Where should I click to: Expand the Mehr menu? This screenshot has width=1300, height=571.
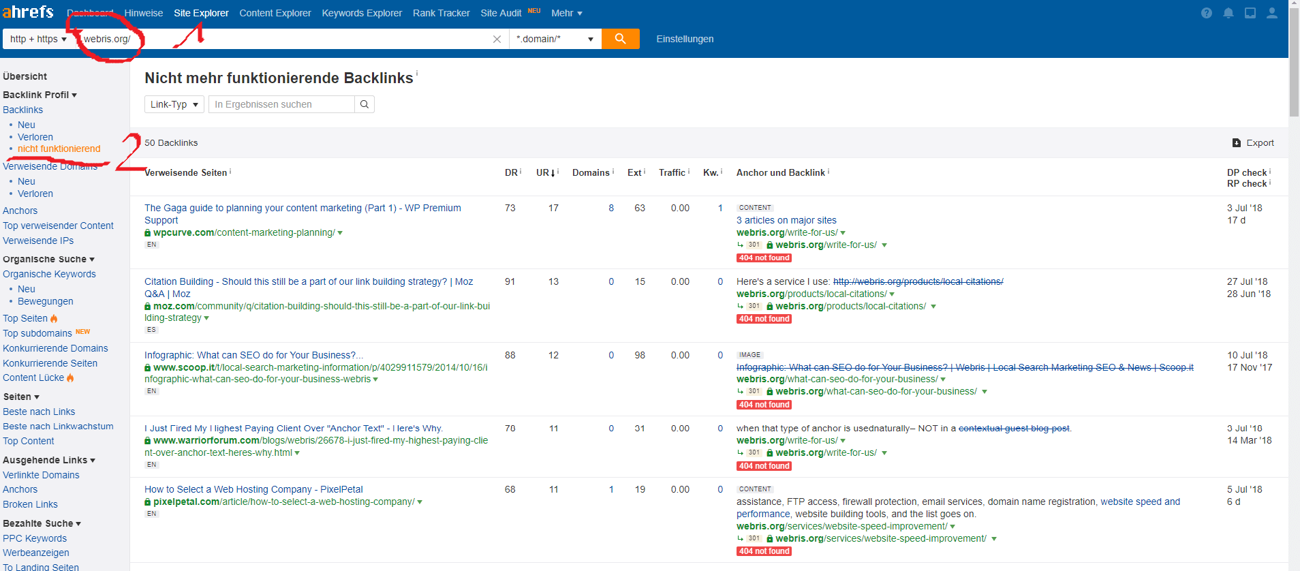coord(567,13)
